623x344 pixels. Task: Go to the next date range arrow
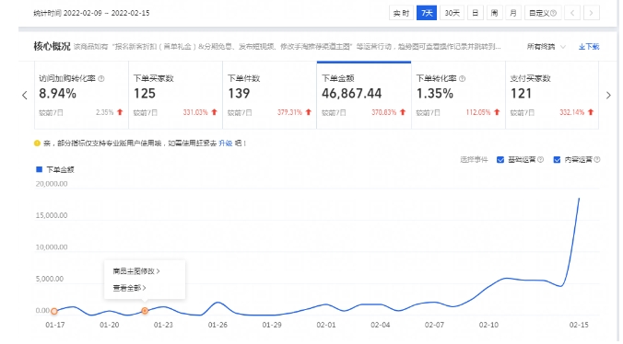592,13
